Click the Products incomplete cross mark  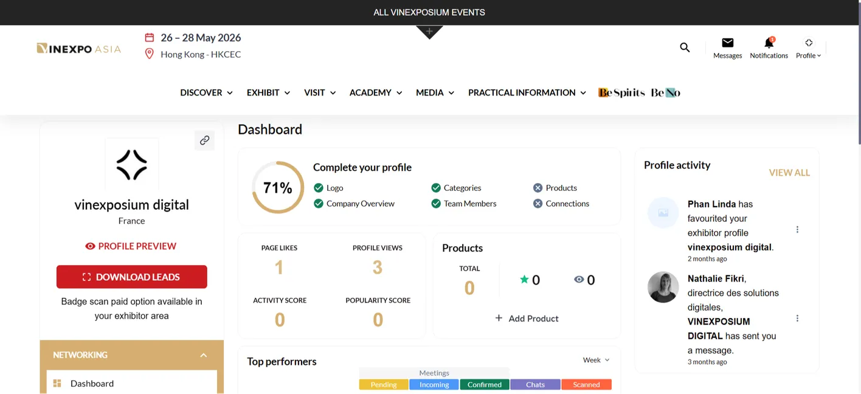[538, 188]
